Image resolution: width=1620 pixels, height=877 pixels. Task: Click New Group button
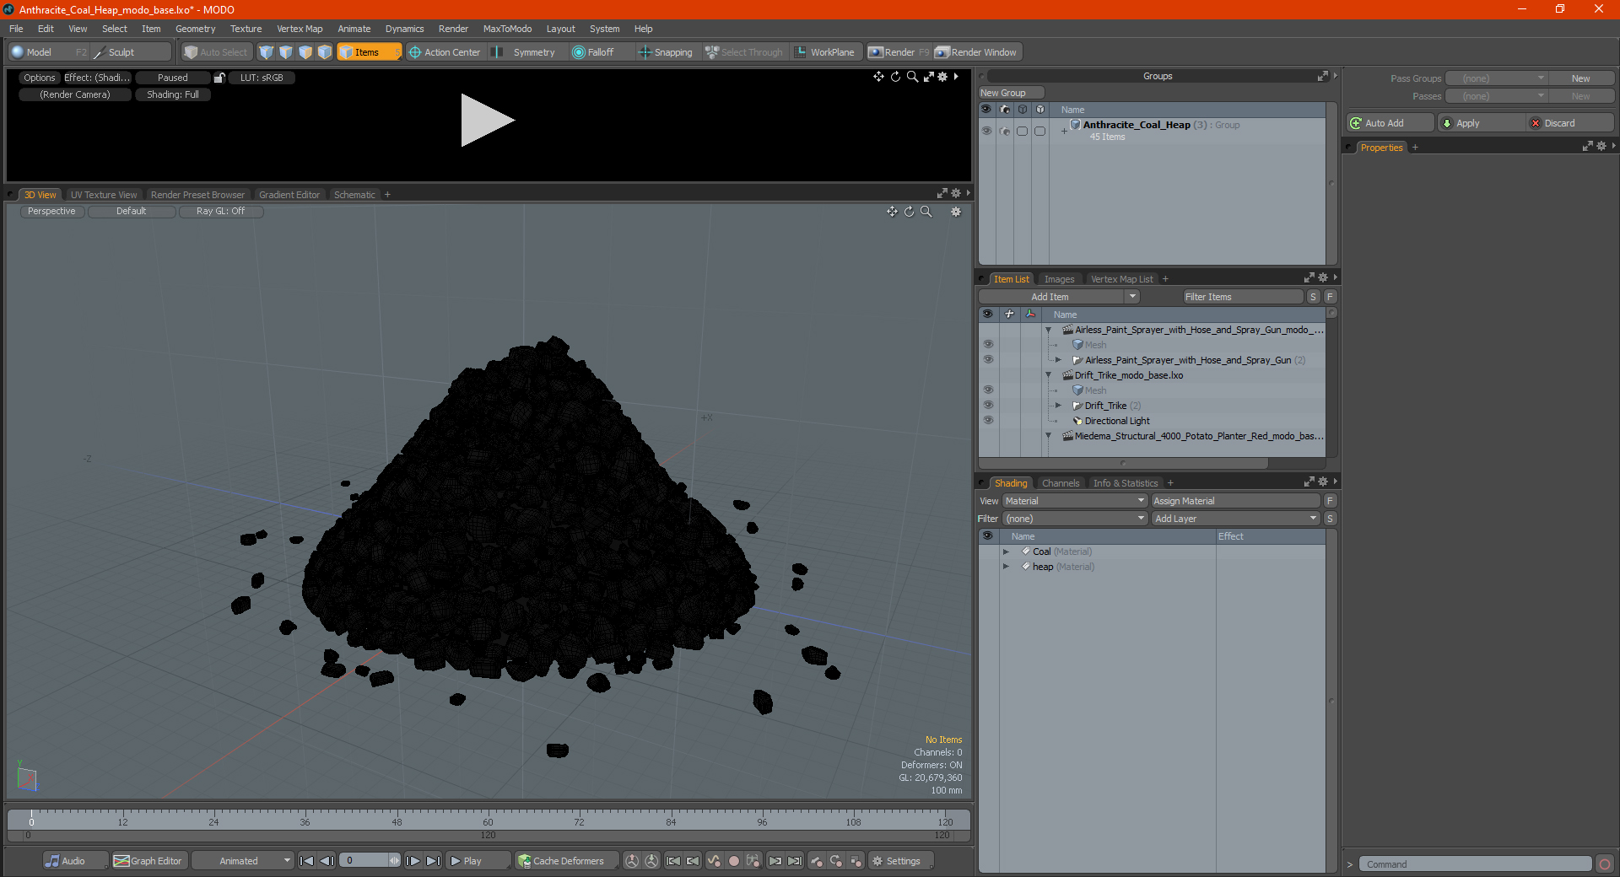[1011, 93]
